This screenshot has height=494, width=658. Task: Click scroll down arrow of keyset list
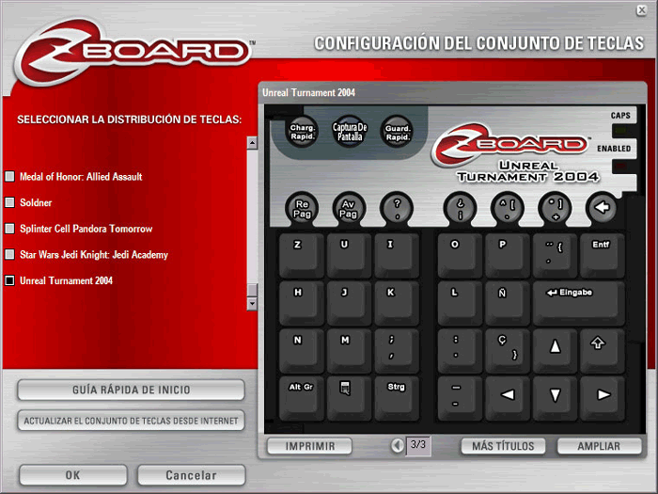pyautogui.click(x=252, y=303)
